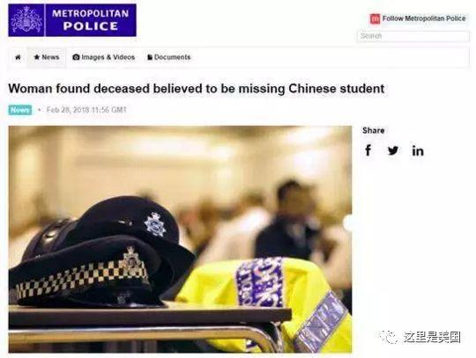The height and width of the screenshot is (358, 476).
Task: Click the Feb 28 publication timestamp
Action: pos(86,110)
